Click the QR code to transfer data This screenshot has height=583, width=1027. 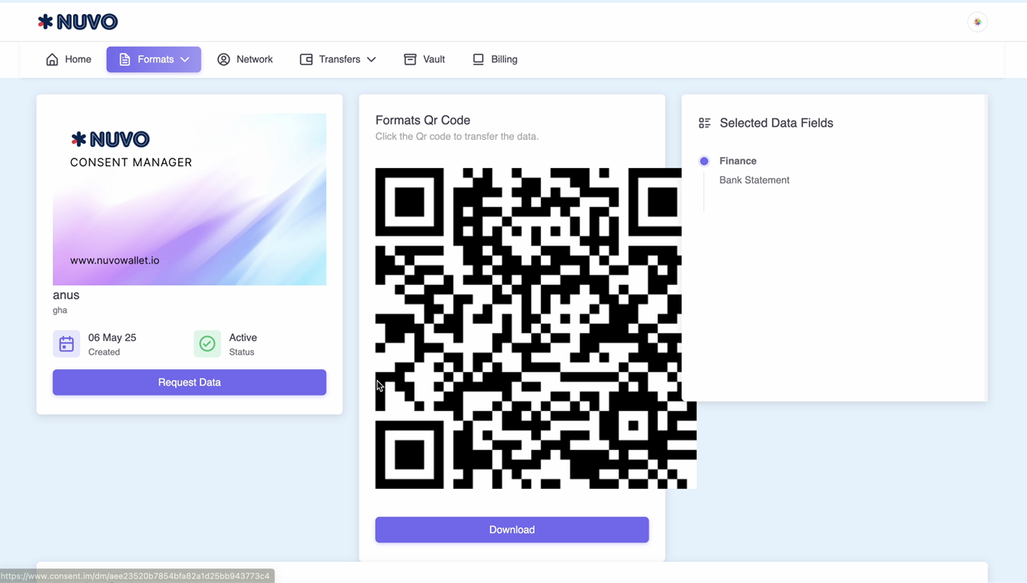[535, 328]
